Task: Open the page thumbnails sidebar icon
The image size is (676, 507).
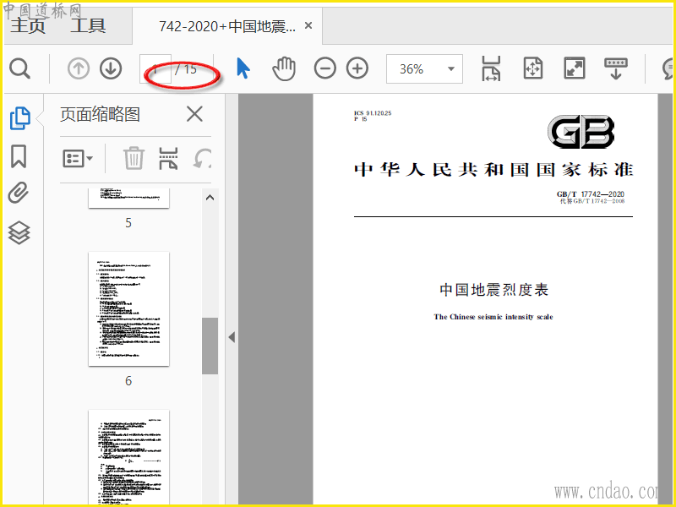Action: click(19, 117)
